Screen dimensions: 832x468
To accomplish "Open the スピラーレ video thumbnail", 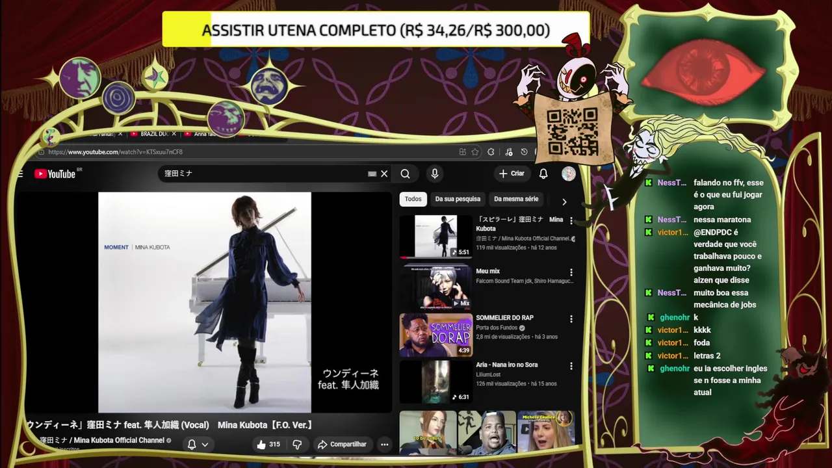I will (436, 237).
